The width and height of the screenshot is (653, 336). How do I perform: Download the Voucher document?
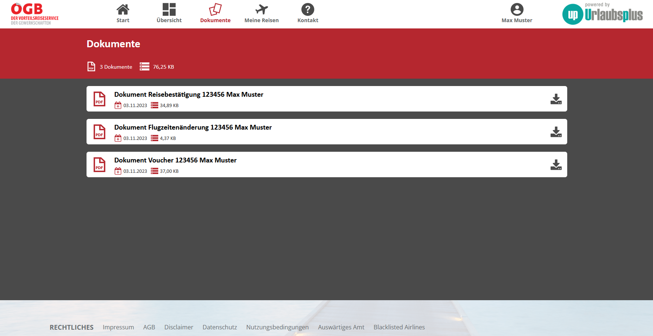pyautogui.click(x=556, y=165)
